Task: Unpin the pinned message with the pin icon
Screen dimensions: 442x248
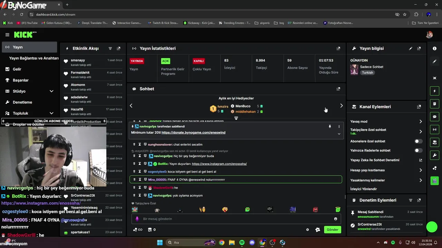Action: click(x=330, y=126)
